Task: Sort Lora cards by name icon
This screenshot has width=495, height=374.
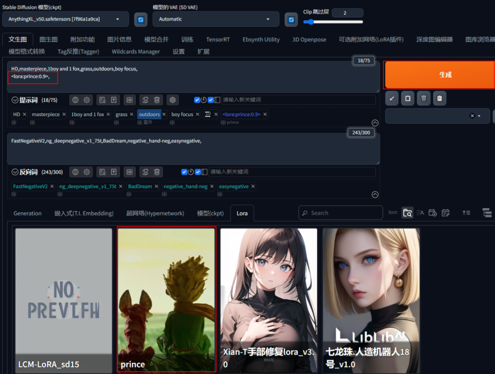Action: pos(420,213)
